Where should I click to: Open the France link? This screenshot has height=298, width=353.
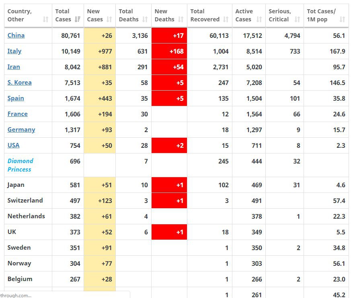point(18,114)
